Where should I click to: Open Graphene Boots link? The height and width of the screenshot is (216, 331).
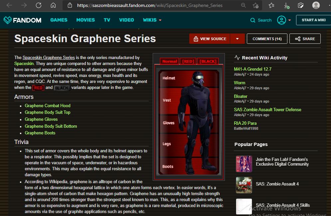click(40, 133)
